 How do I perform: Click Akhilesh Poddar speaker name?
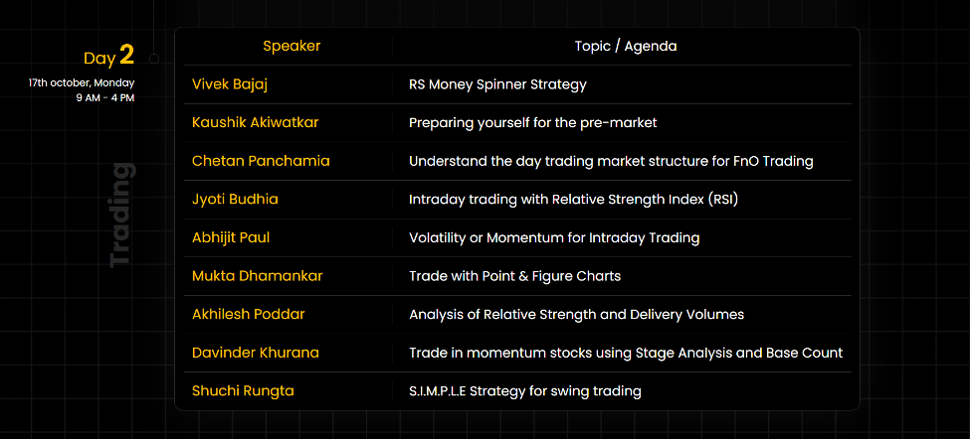248,315
